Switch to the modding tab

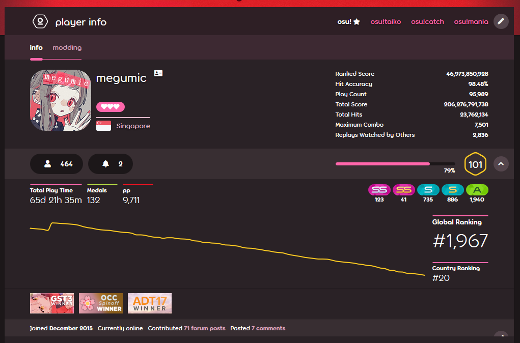[x=67, y=47]
